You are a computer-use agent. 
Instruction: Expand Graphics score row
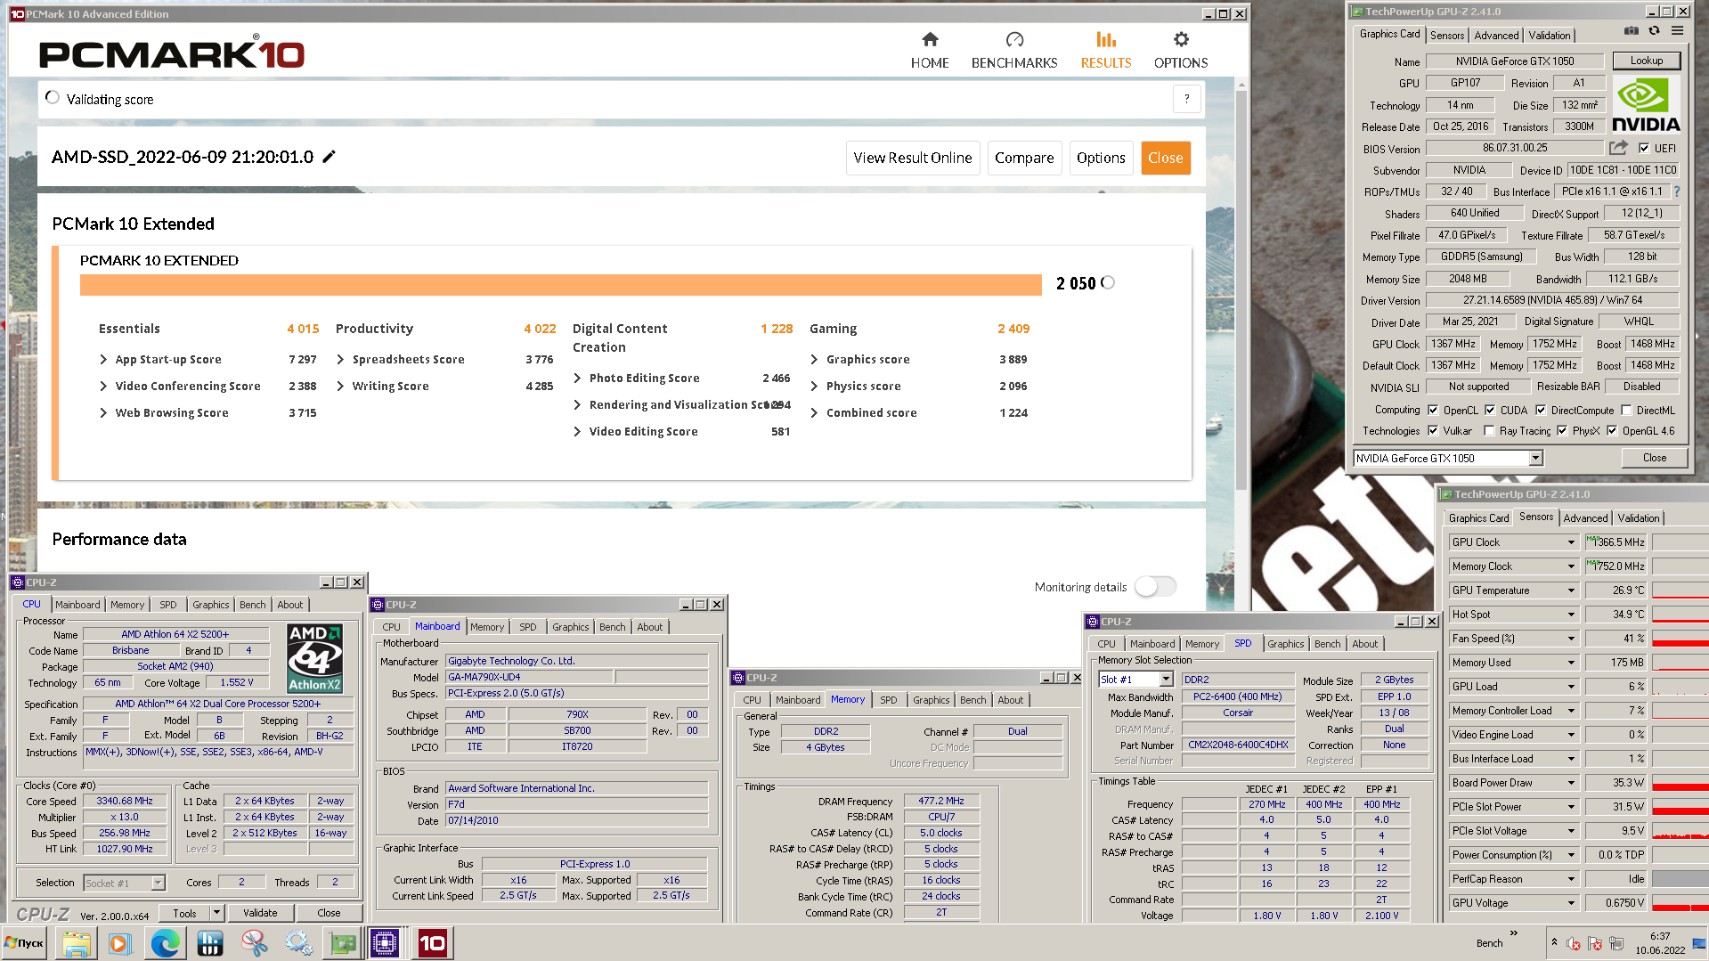click(x=814, y=359)
